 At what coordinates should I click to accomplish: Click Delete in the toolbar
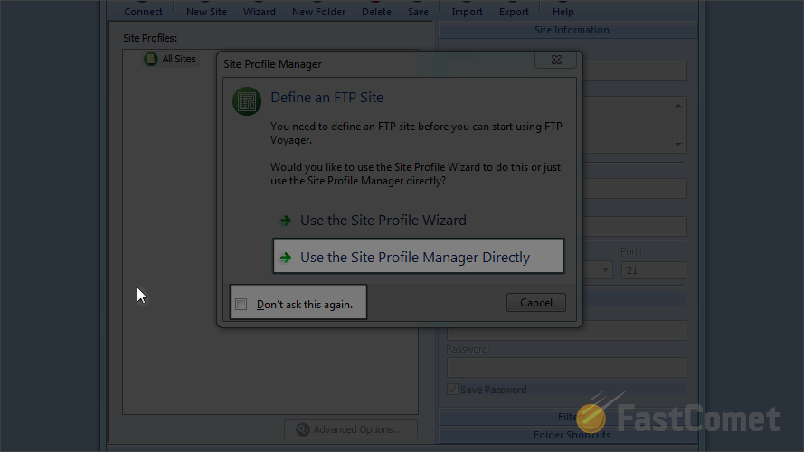[x=376, y=11]
